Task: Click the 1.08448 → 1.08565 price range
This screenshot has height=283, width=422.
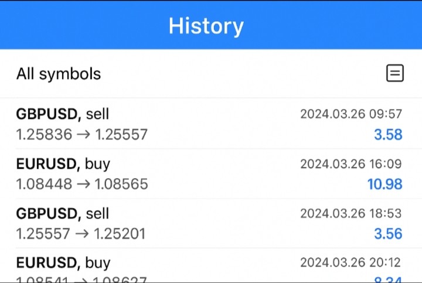Action: (x=82, y=185)
